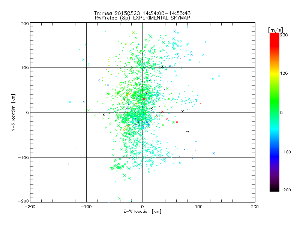Viewport: 300px width, 225px height.
Task: Select the E-W axis tick label '0'
Action: point(142,207)
